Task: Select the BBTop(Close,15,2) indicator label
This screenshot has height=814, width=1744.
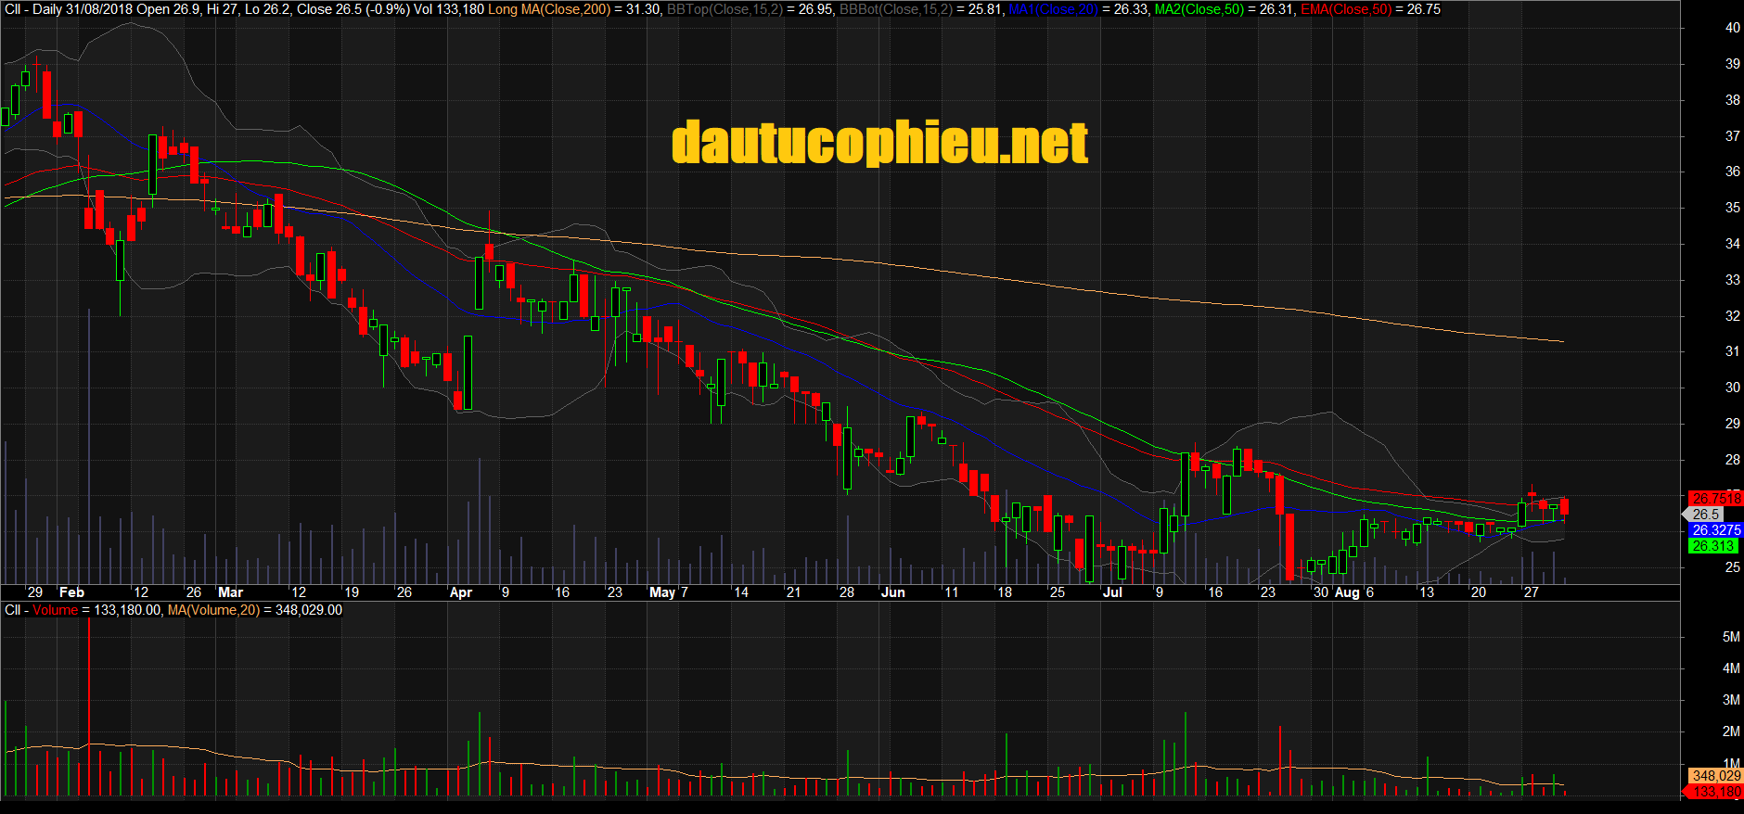Action: coord(725,9)
